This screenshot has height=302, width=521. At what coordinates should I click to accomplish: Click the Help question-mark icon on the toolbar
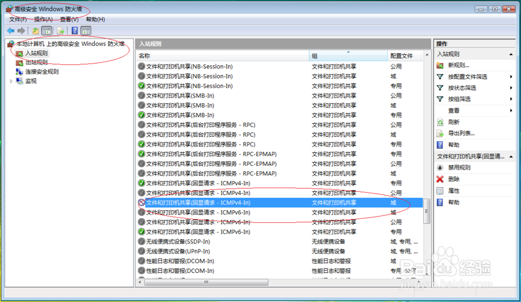(x=74, y=30)
